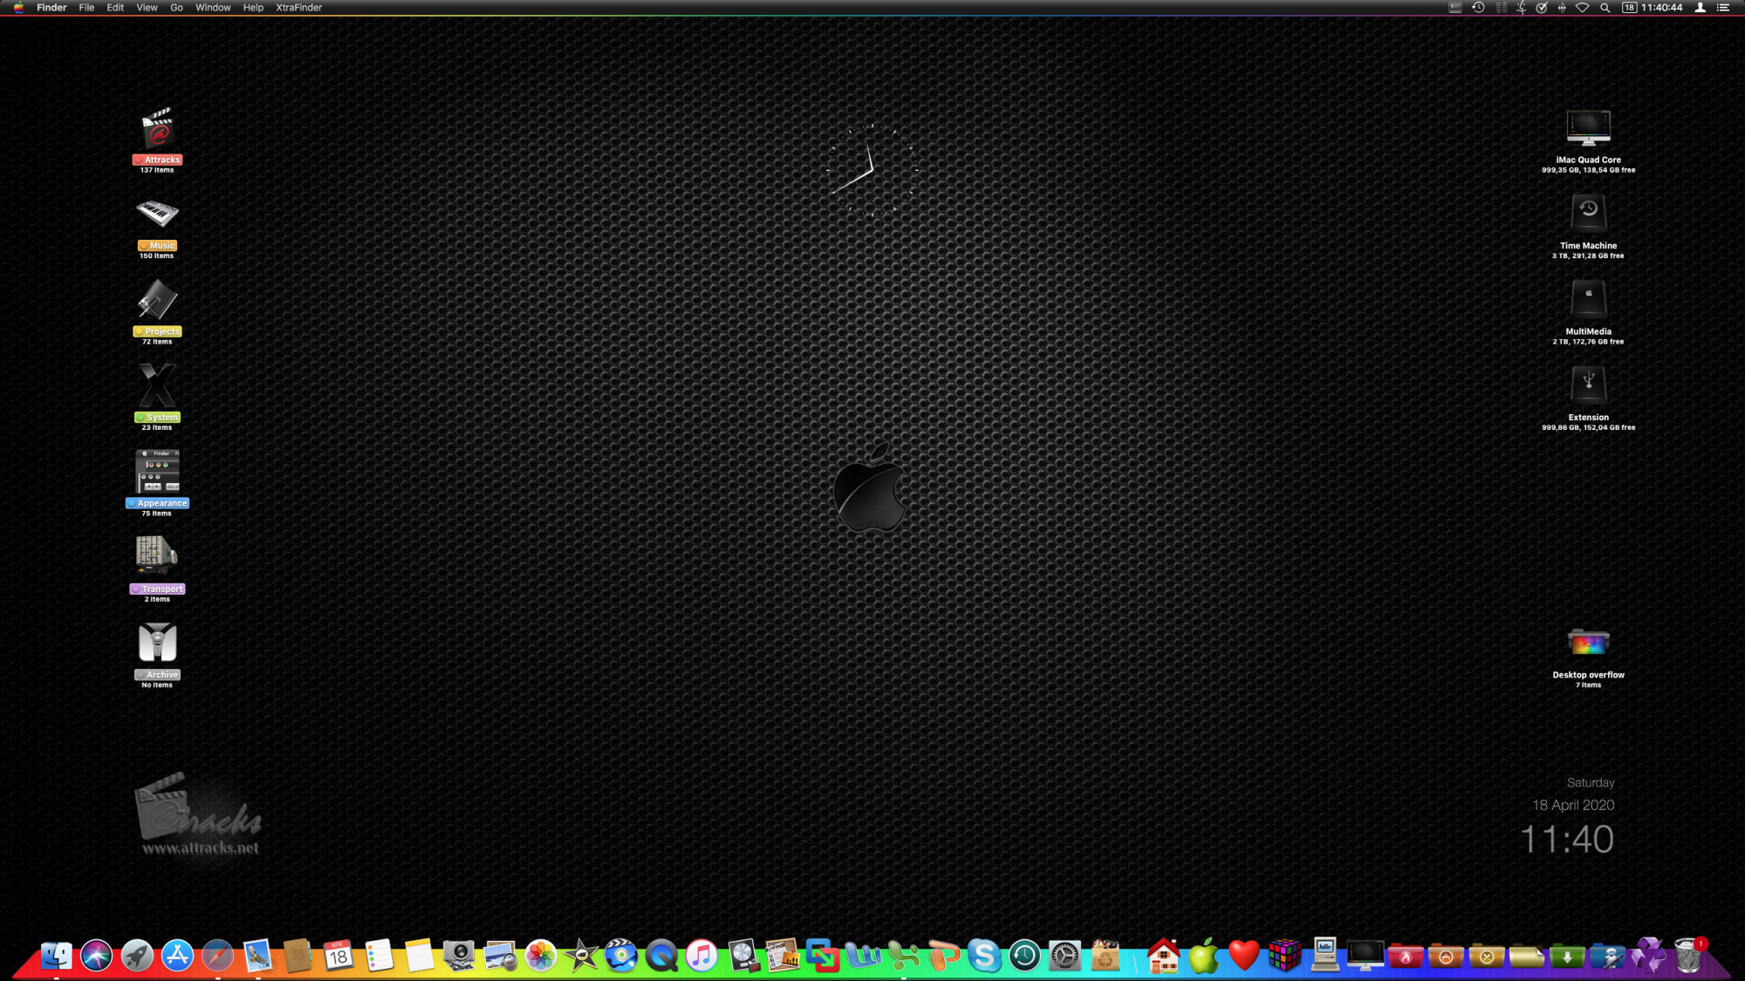Open Contacts book icon in Dock
Viewport: 1745px width, 981px height.
[298, 956]
